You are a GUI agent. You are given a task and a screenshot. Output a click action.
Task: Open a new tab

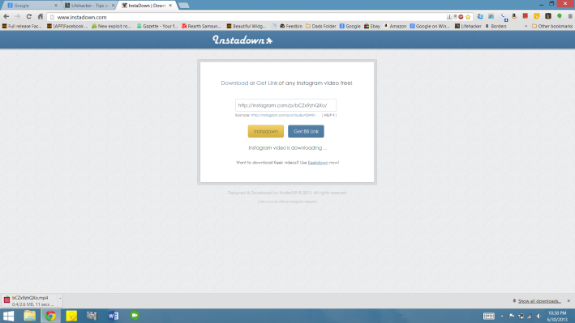click(184, 6)
